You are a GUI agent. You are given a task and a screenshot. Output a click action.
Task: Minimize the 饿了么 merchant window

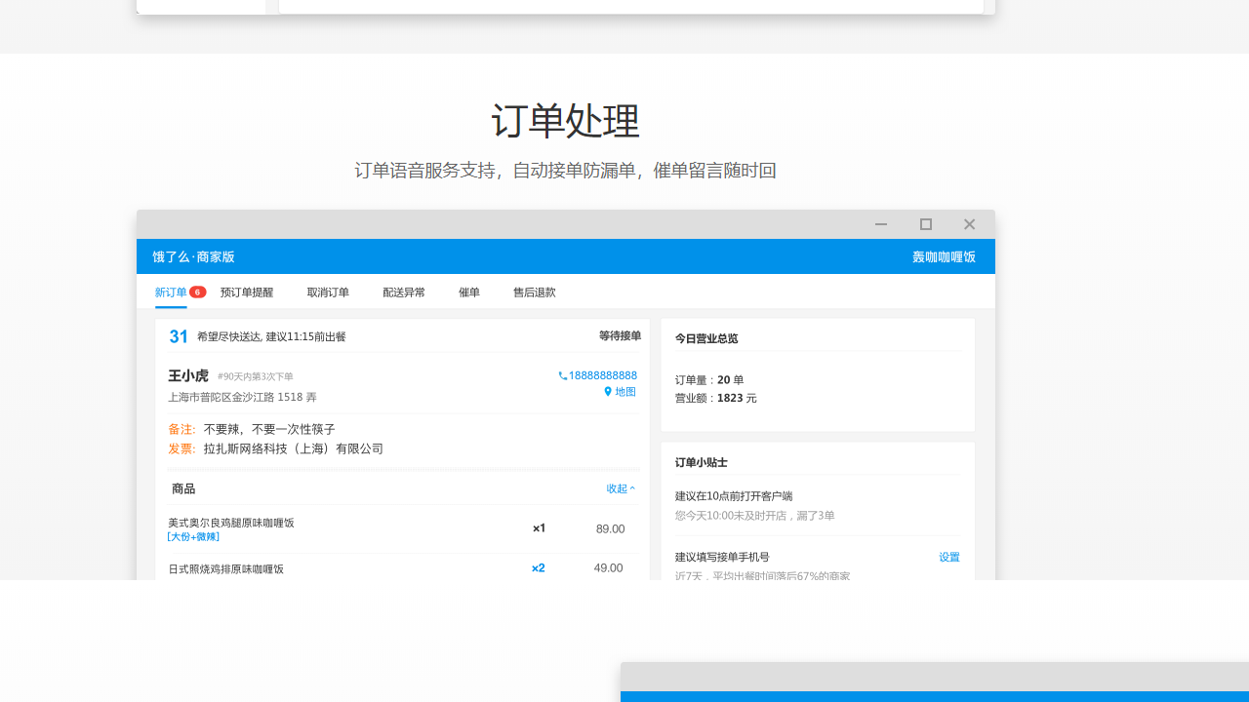[x=881, y=224]
